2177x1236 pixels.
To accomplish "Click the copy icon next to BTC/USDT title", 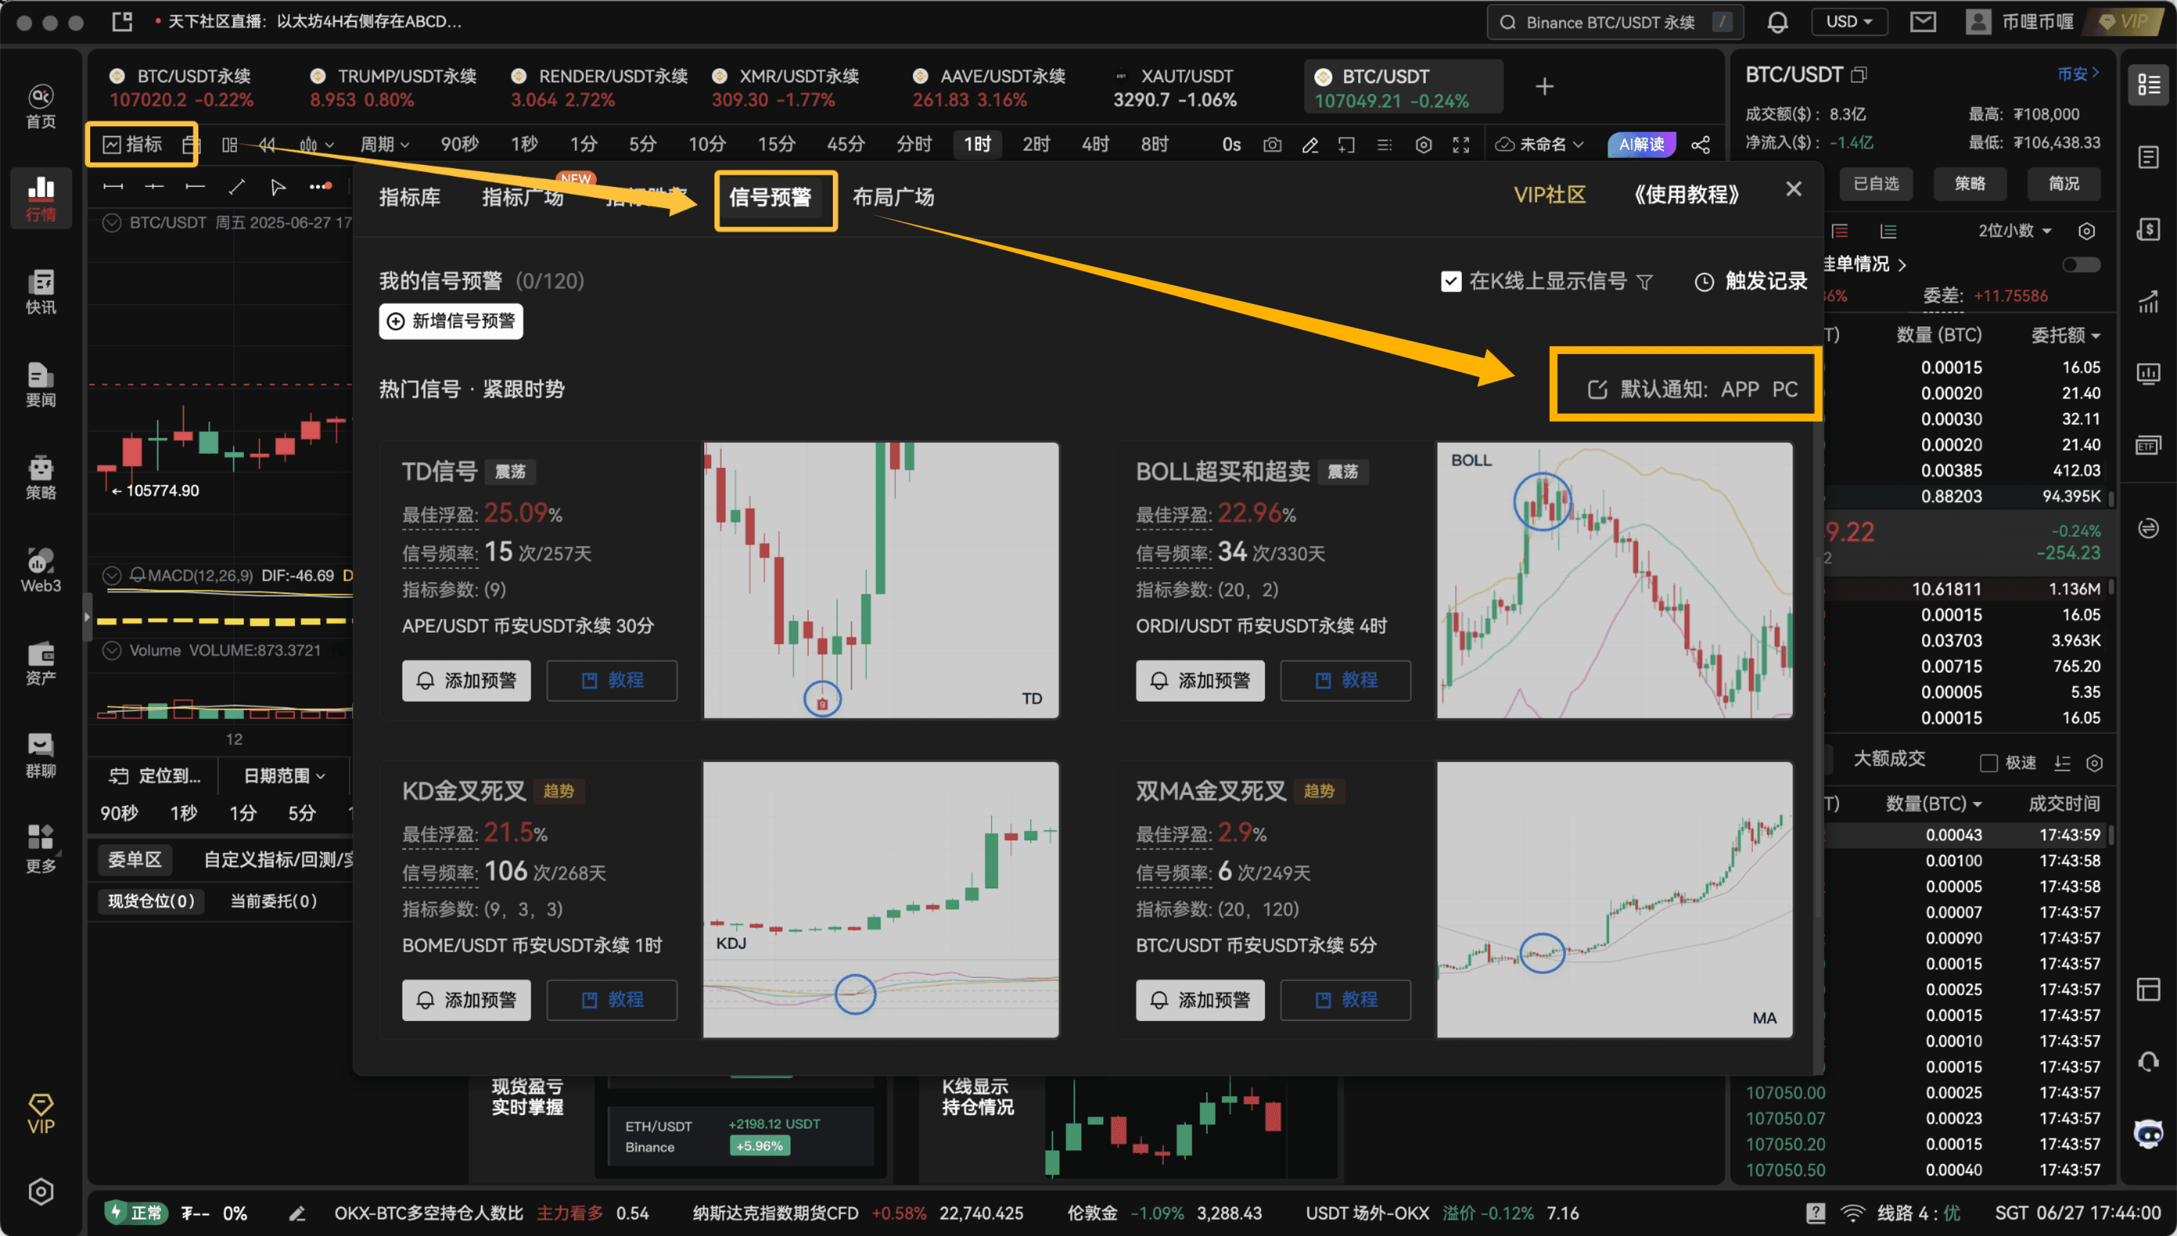I will tap(1859, 75).
